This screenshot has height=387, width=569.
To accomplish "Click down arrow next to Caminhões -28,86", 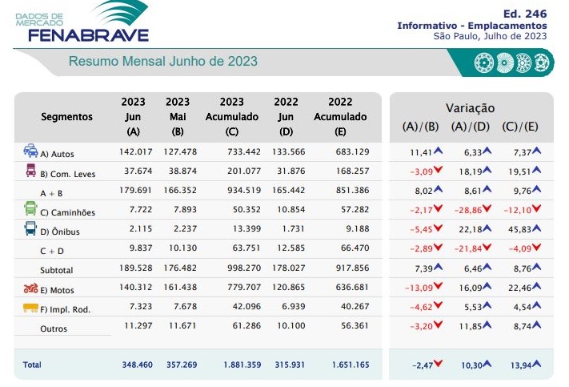I will click(x=487, y=208).
